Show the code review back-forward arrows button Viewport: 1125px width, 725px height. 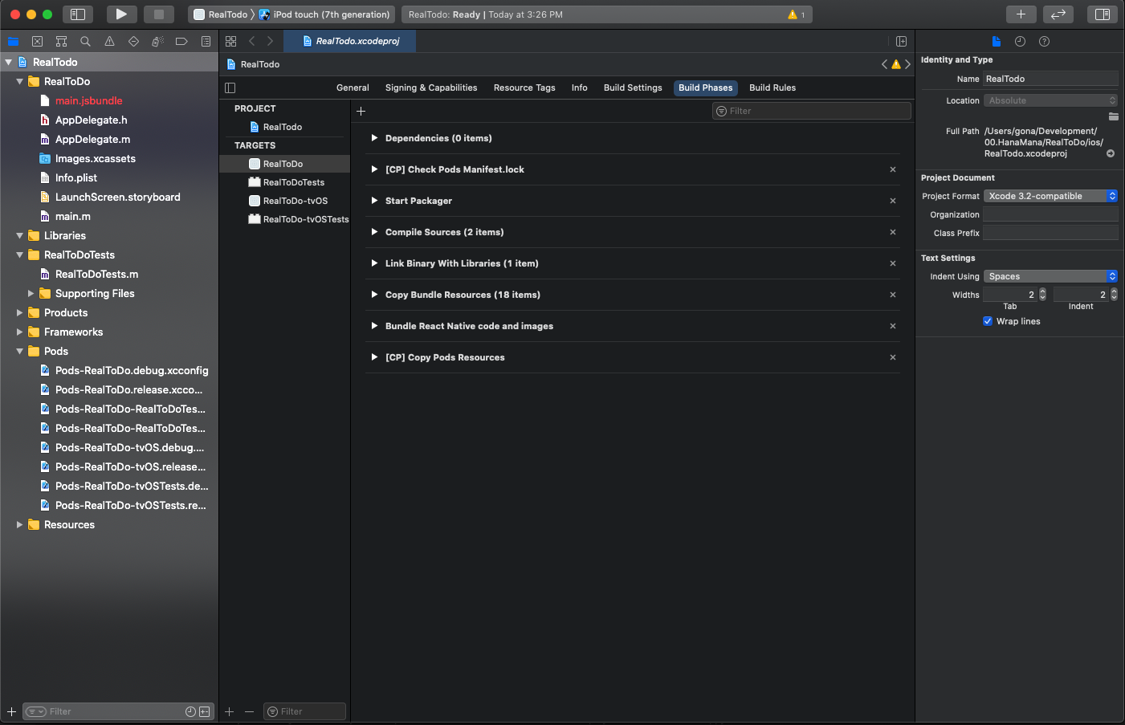(x=1058, y=14)
